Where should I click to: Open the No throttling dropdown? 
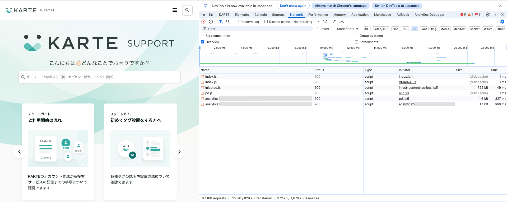[x=306, y=22]
